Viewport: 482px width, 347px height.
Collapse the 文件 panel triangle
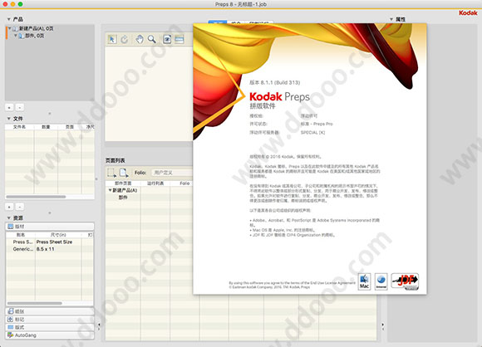pyautogui.click(x=8, y=119)
